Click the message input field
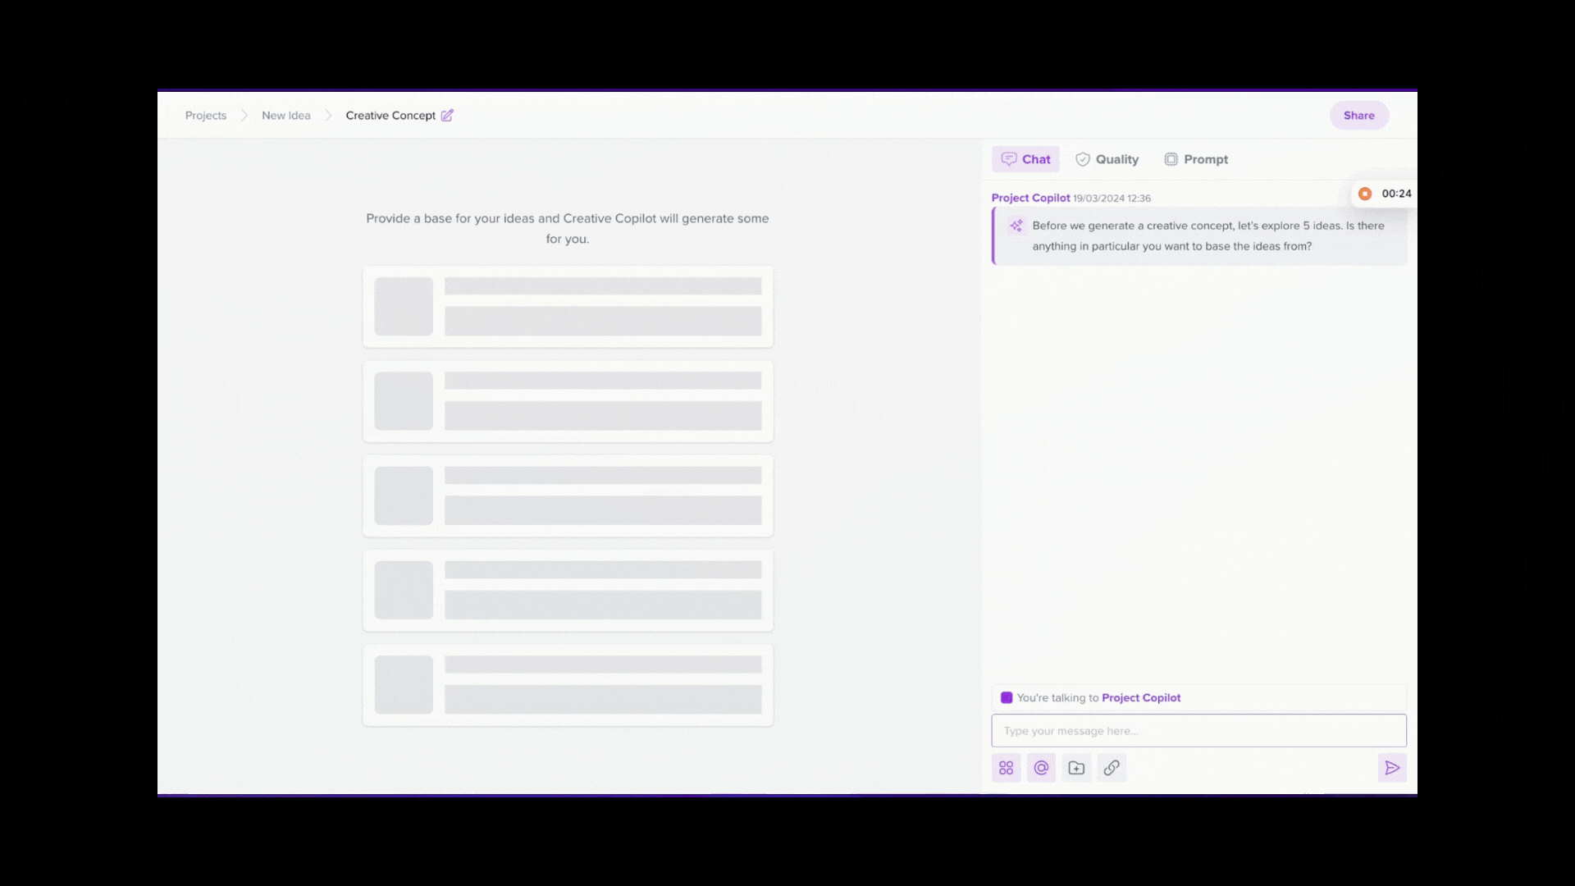Image resolution: width=1575 pixels, height=886 pixels. 1198,730
